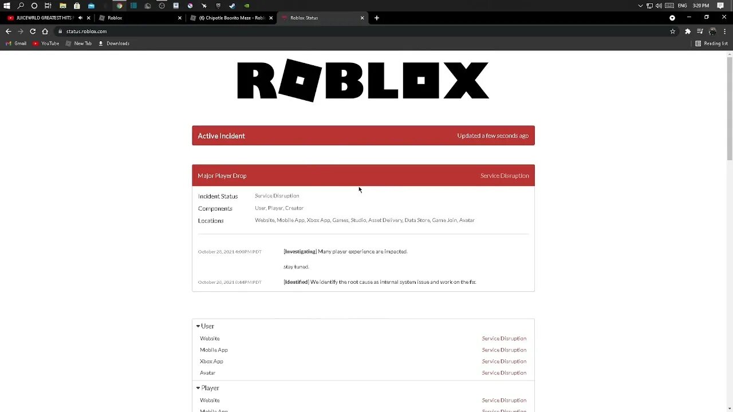
Task: Click the 'User, Player, Creator' components text
Action: tap(279, 208)
